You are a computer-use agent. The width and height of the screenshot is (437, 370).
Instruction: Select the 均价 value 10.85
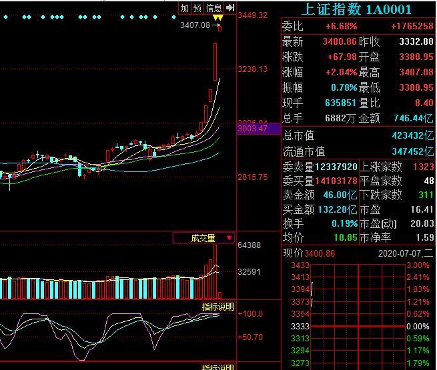pyautogui.click(x=346, y=237)
